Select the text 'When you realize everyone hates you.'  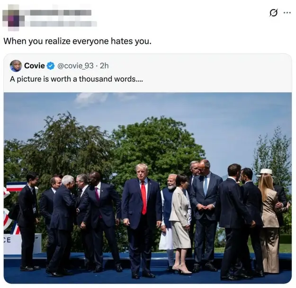(77, 41)
